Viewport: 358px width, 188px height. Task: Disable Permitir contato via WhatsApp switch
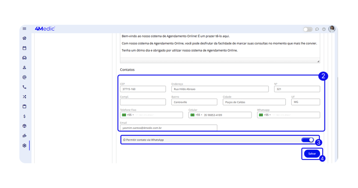(x=308, y=140)
